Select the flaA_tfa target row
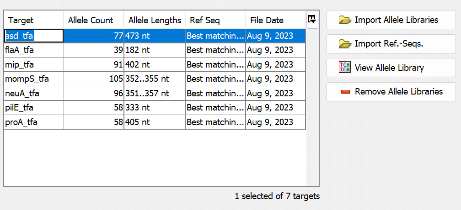461x210 pixels. (x=22, y=50)
